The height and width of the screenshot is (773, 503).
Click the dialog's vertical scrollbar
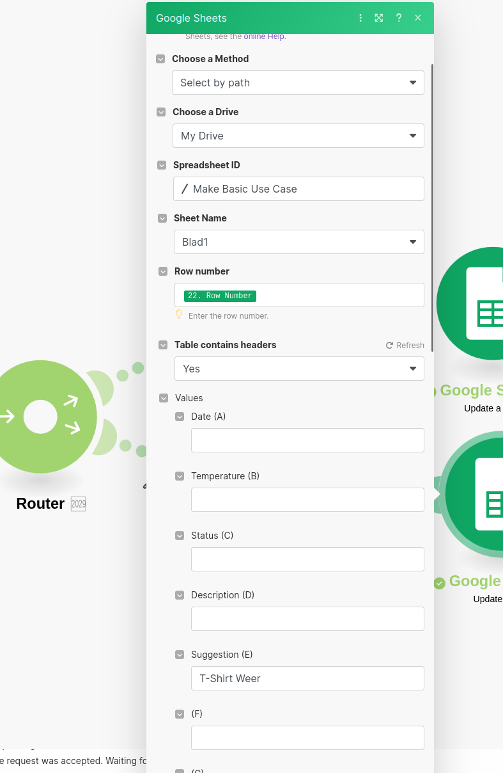(x=432, y=207)
